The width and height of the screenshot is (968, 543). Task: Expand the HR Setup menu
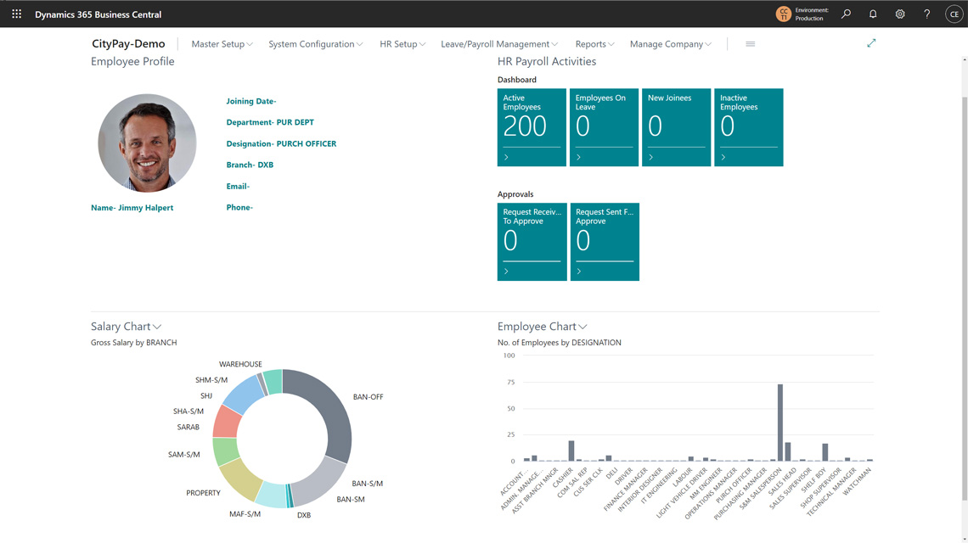402,44
